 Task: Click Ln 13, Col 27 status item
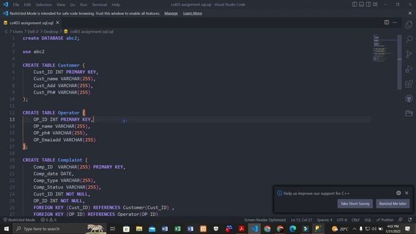302,220
